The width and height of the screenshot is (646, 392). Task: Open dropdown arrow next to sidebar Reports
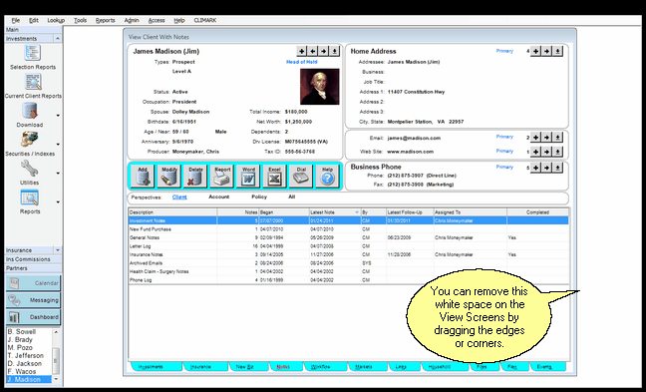58,201
